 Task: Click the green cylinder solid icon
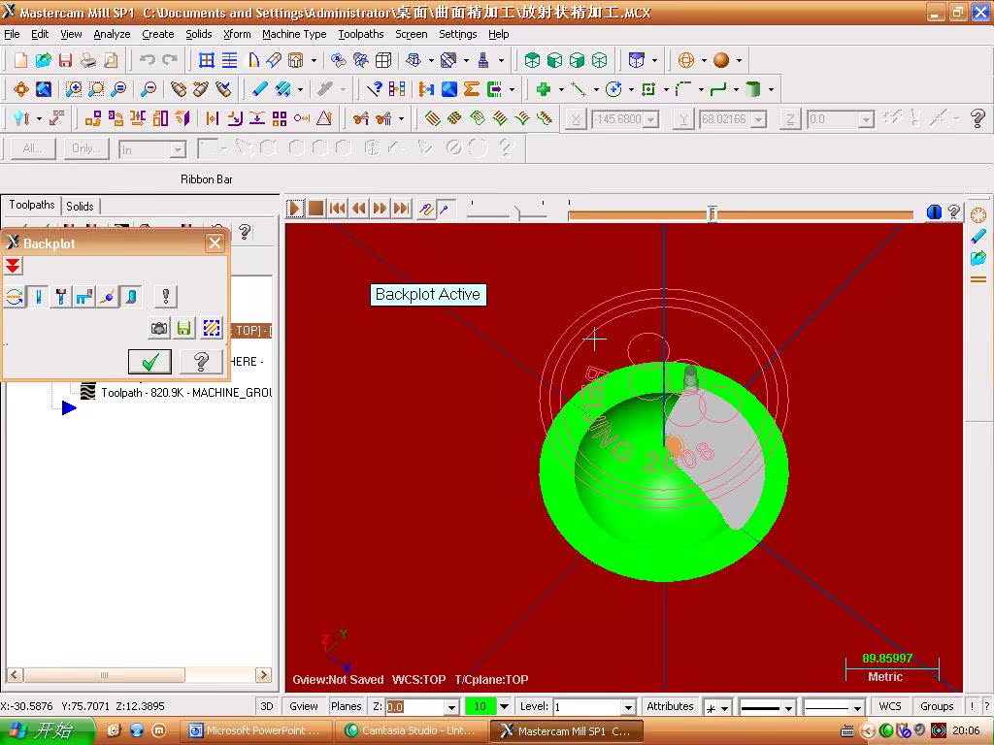pos(753,89)
